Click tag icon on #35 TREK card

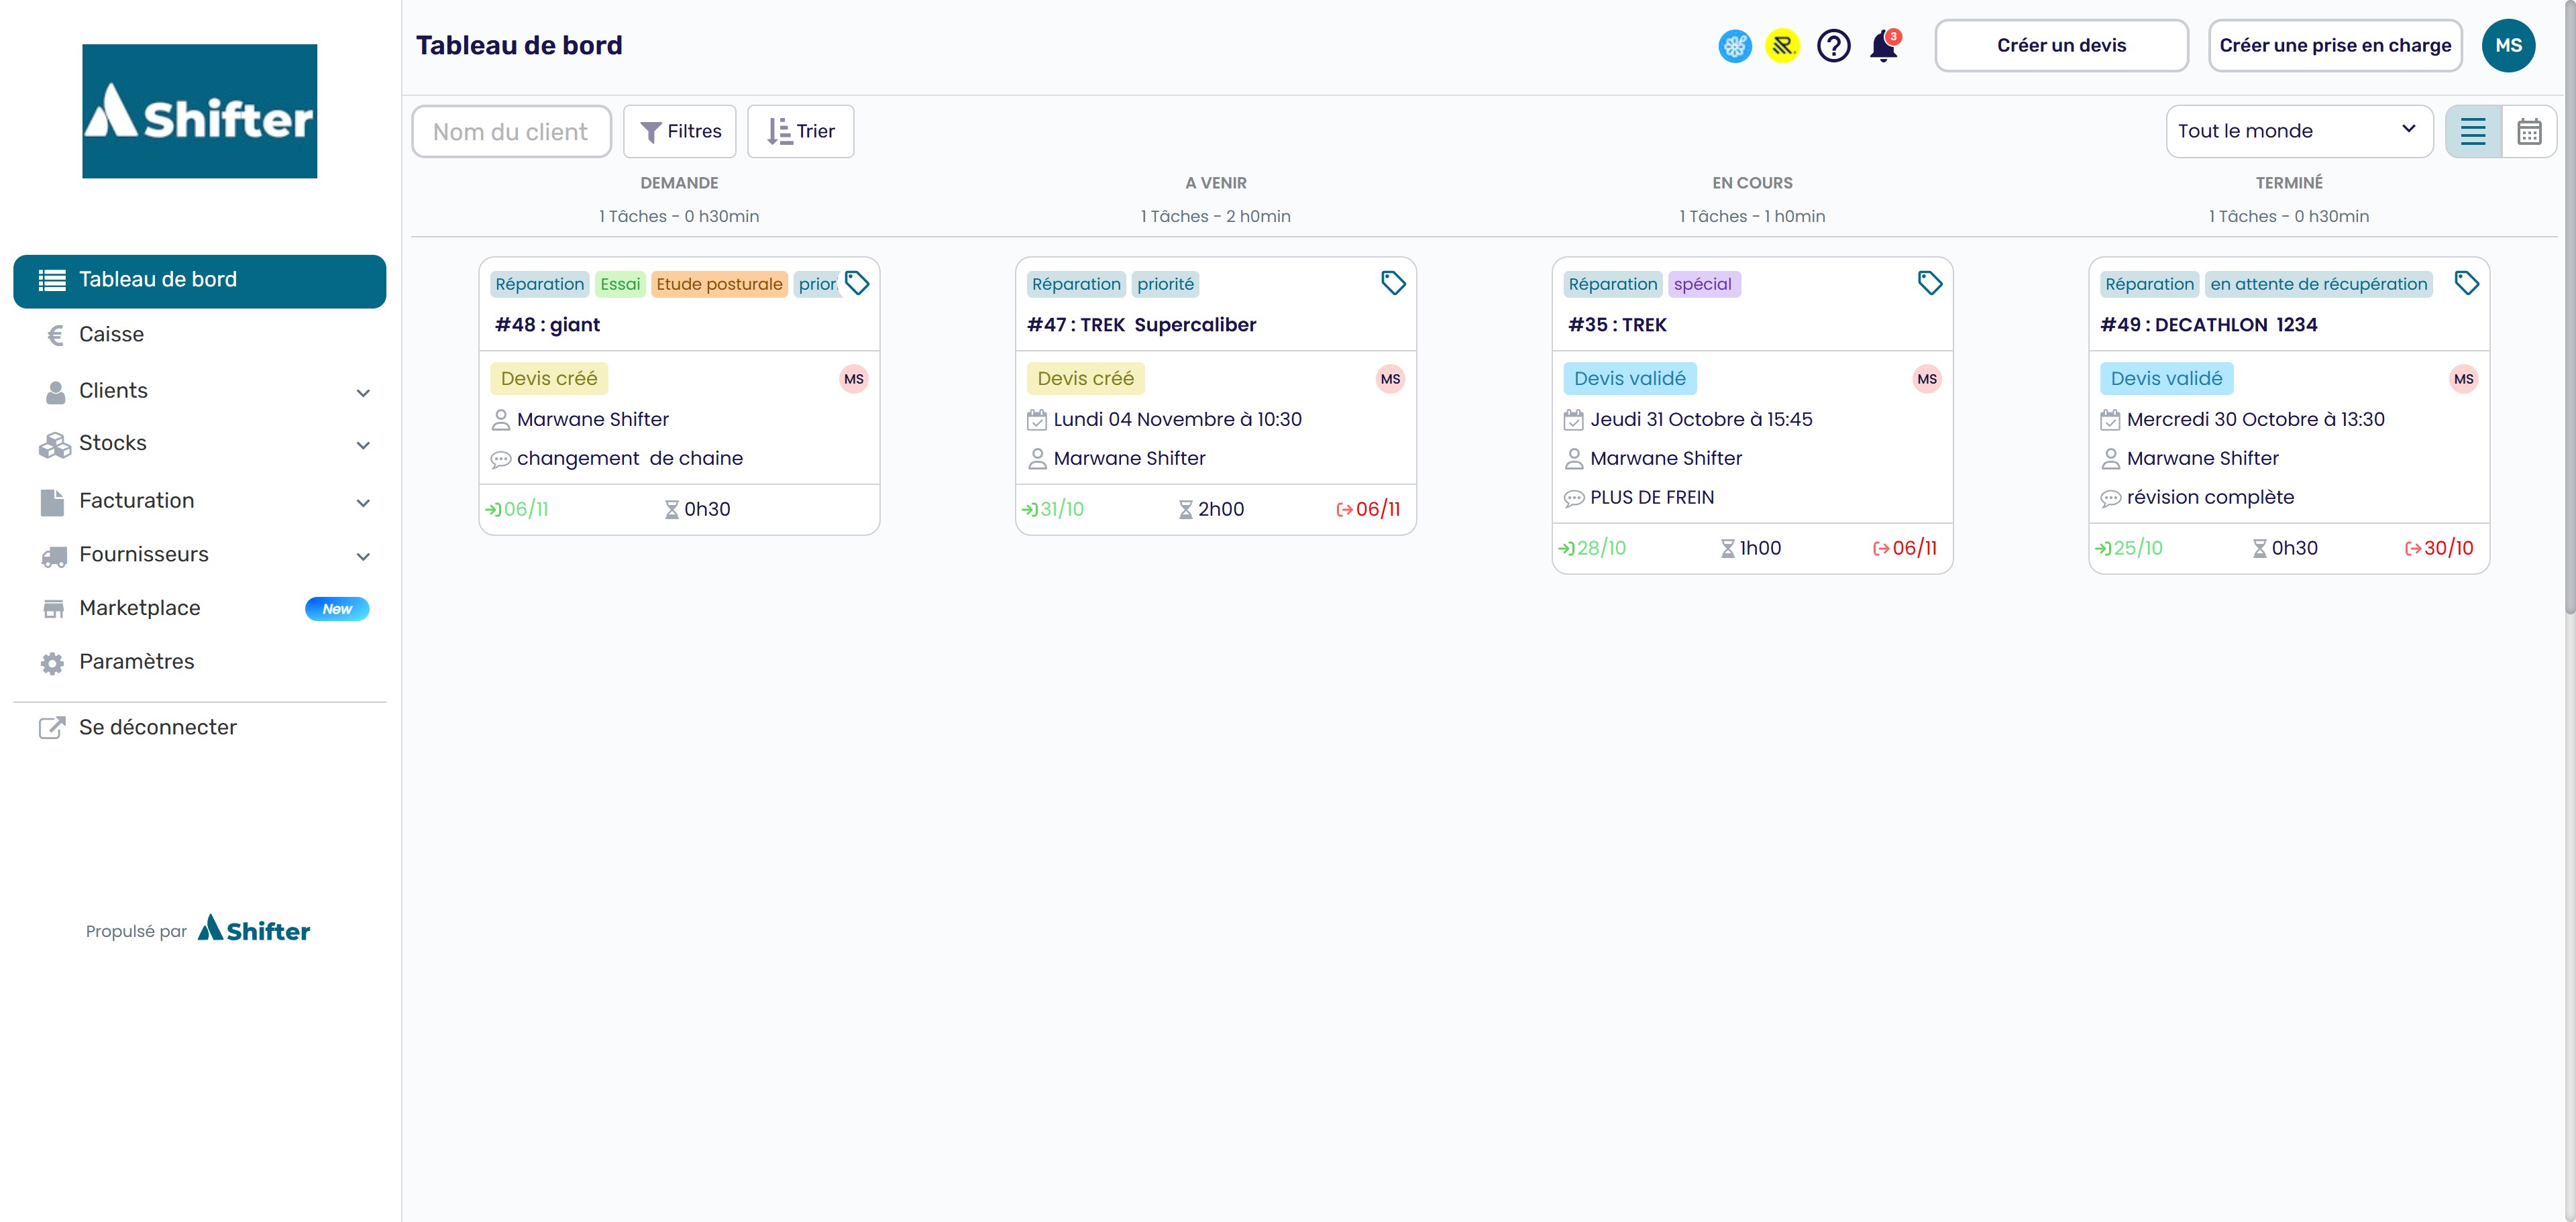[1930, 283]
